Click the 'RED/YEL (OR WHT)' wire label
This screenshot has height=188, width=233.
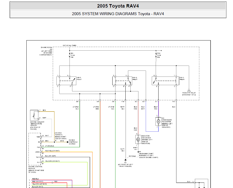coord(52,151)
